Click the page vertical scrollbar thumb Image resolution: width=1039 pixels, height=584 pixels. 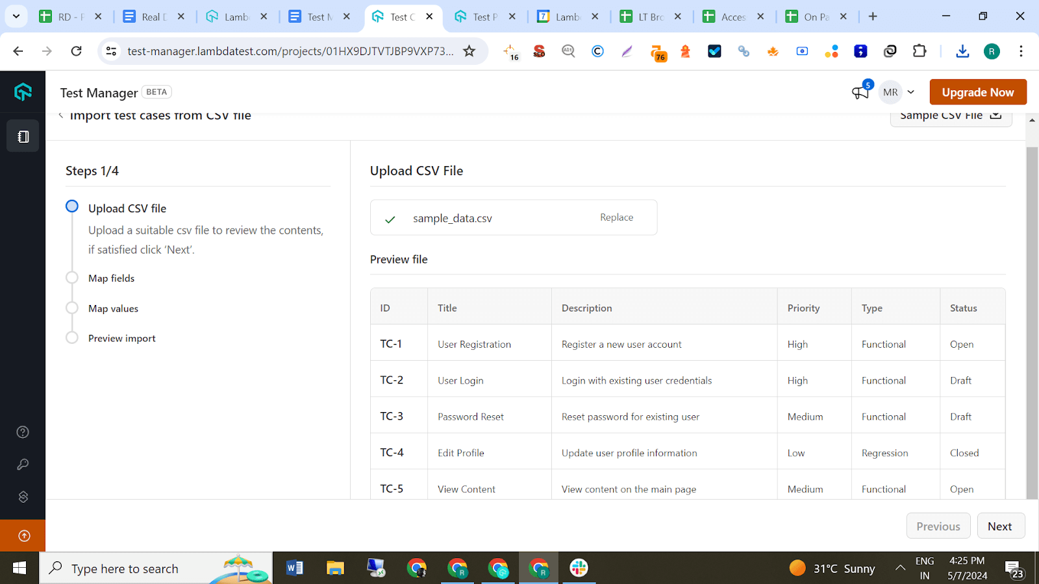click(x=1032, y=323)
